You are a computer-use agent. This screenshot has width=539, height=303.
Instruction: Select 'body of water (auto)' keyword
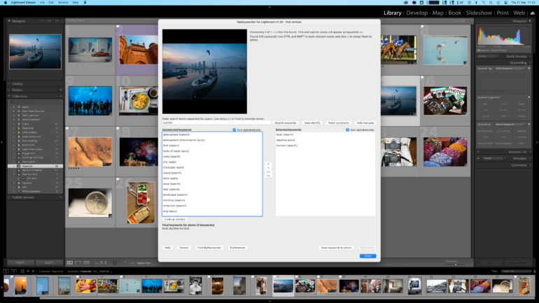(x=176, y=151)
